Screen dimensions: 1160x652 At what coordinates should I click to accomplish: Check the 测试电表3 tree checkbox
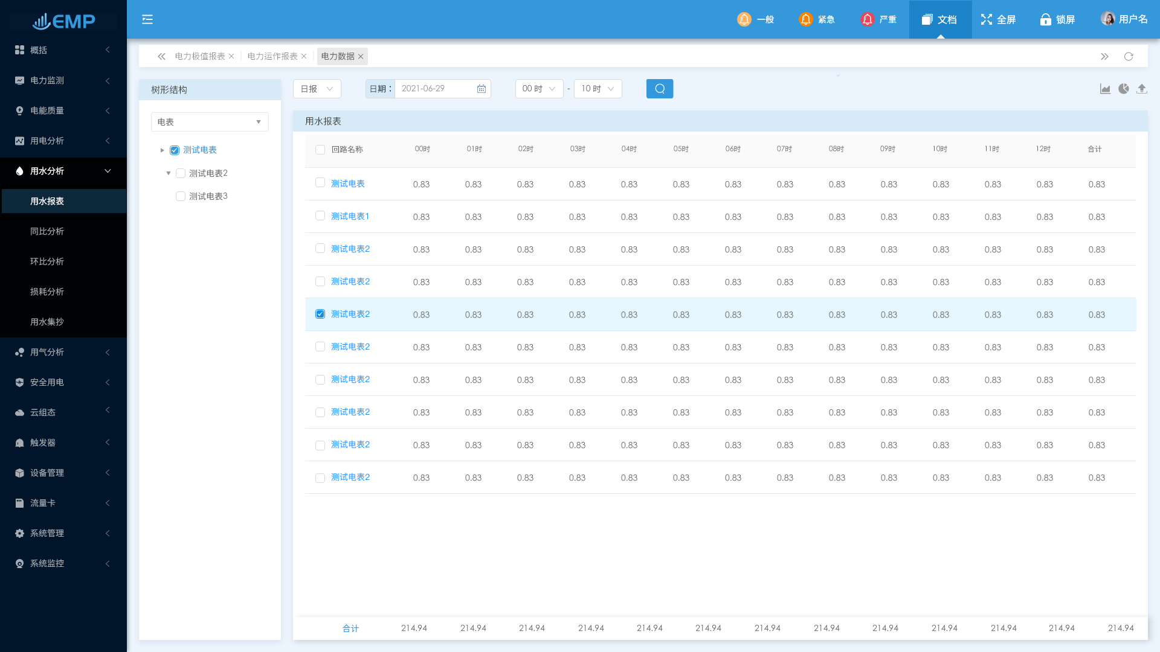pyautogui.click(x=180, y=196)
